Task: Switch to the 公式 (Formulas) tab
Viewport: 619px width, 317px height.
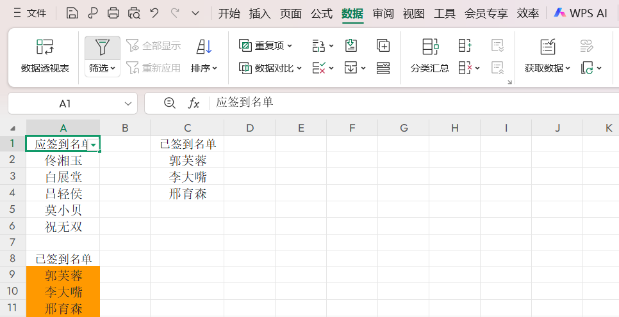Action: coord(321,13)
